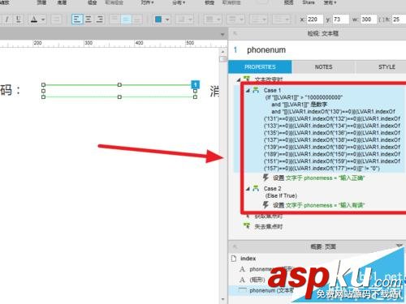Click the bullet list toolbar button
This screenshot has height=304, width=406.
point(56,19)
